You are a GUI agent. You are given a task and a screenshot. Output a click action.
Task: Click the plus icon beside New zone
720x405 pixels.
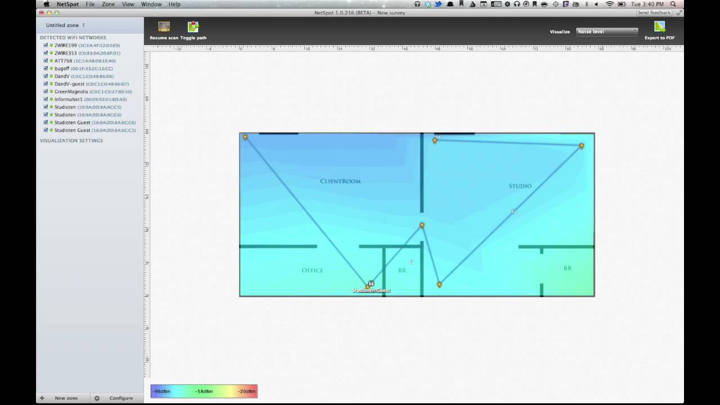42,398
